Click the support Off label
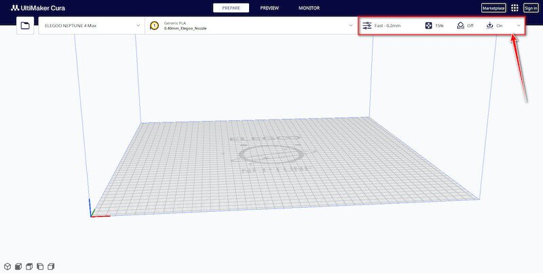 click(x=470, y=26)
